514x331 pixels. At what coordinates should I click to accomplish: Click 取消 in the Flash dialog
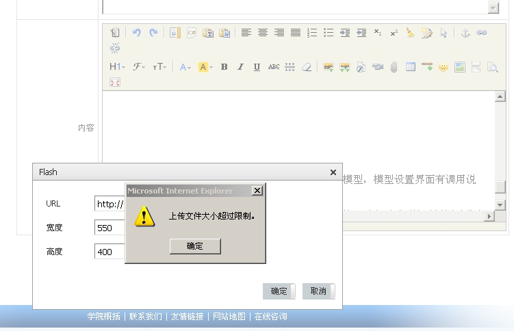318,291
